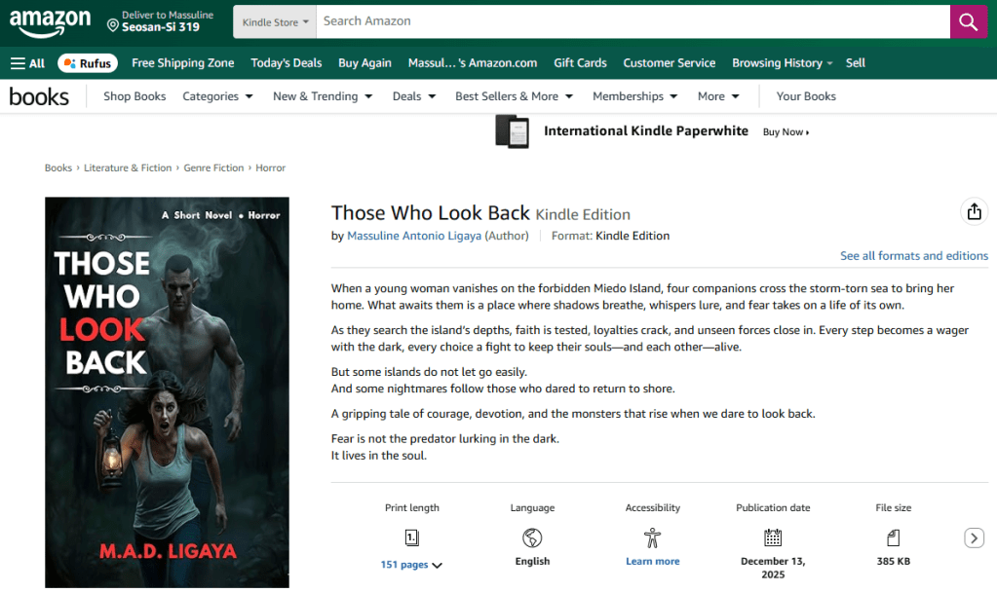Click the book cover thumbnail
This screenshot has width=997, height=593.
click(167, 392)
